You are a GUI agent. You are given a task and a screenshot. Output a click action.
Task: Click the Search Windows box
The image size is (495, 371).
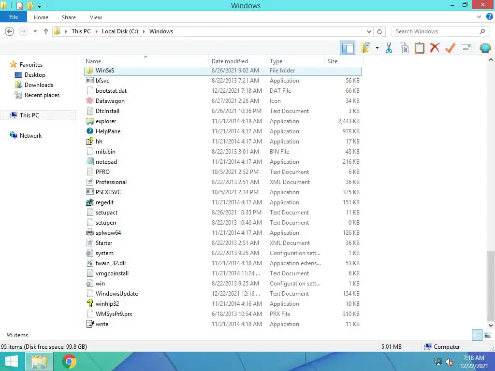(x=436, y=31)
